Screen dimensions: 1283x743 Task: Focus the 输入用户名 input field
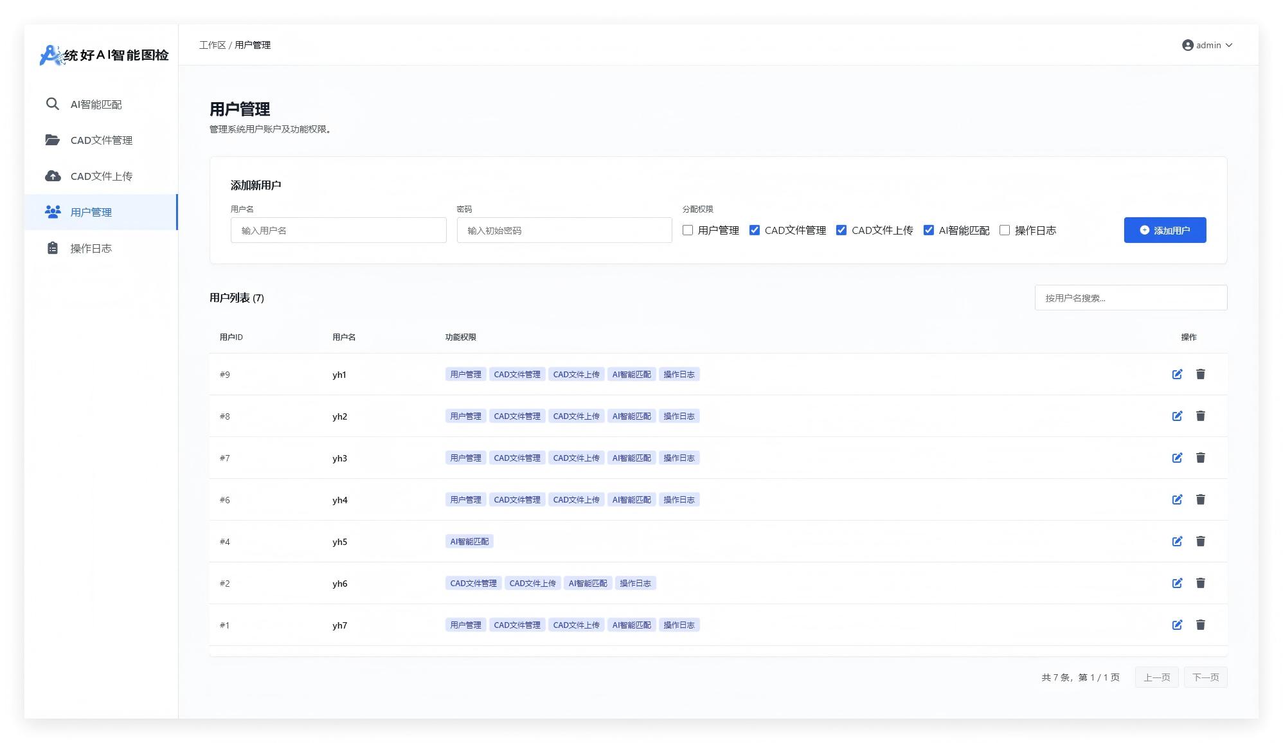coord(339,230)
